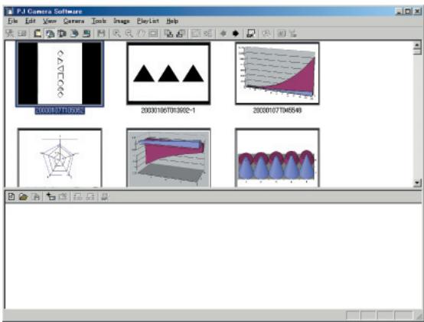Screen dimensions: 424x322
Task: Select the 3D ribbon chart thumbnail on grey
Action: point(168,158)
